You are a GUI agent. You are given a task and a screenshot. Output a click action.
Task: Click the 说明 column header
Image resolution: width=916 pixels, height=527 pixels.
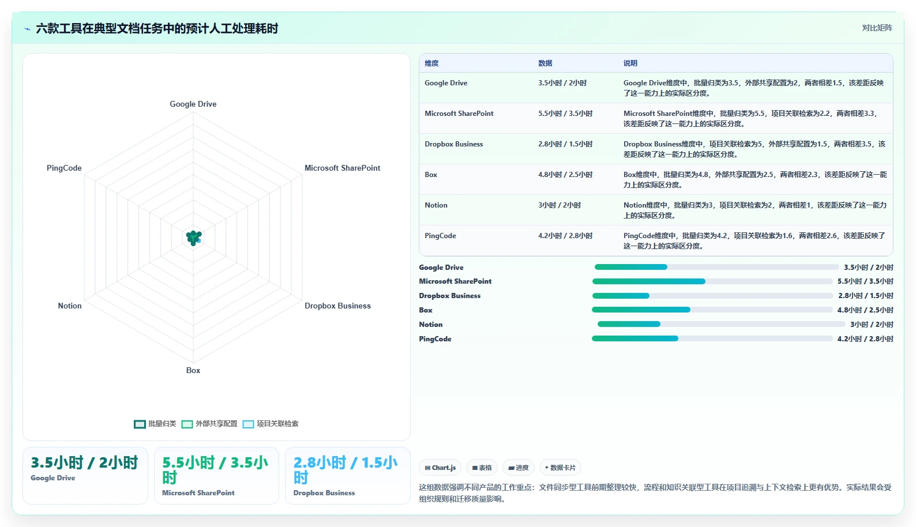tap(630, 63)
